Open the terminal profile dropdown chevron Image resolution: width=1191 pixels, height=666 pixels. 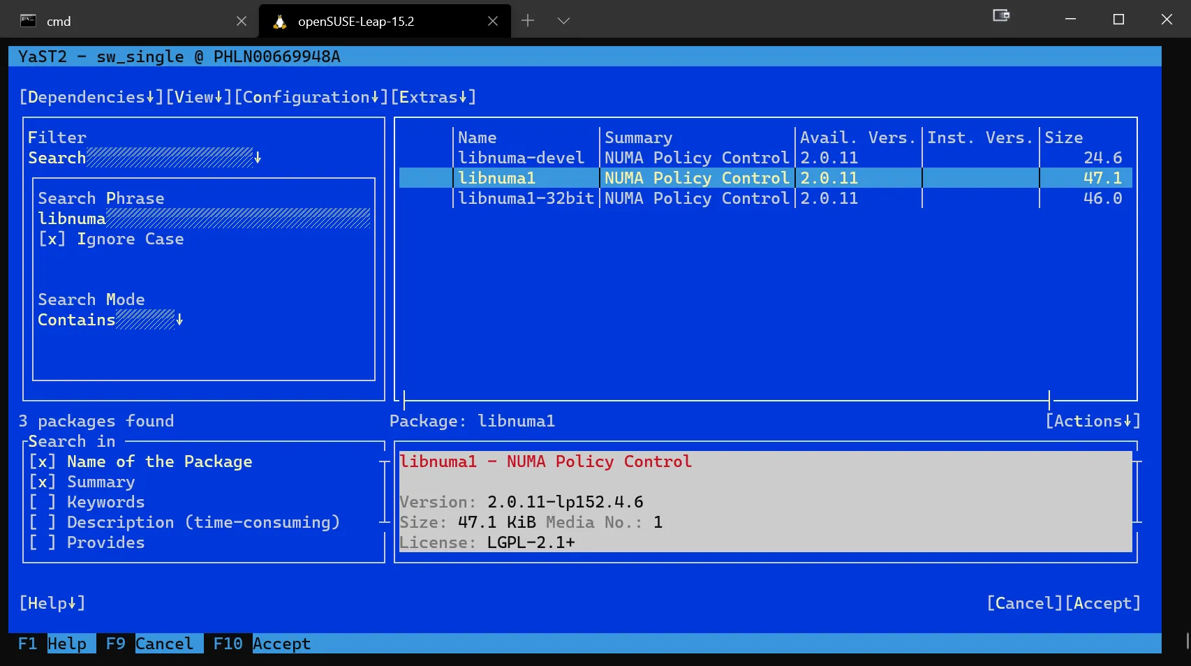pos(563,21)
